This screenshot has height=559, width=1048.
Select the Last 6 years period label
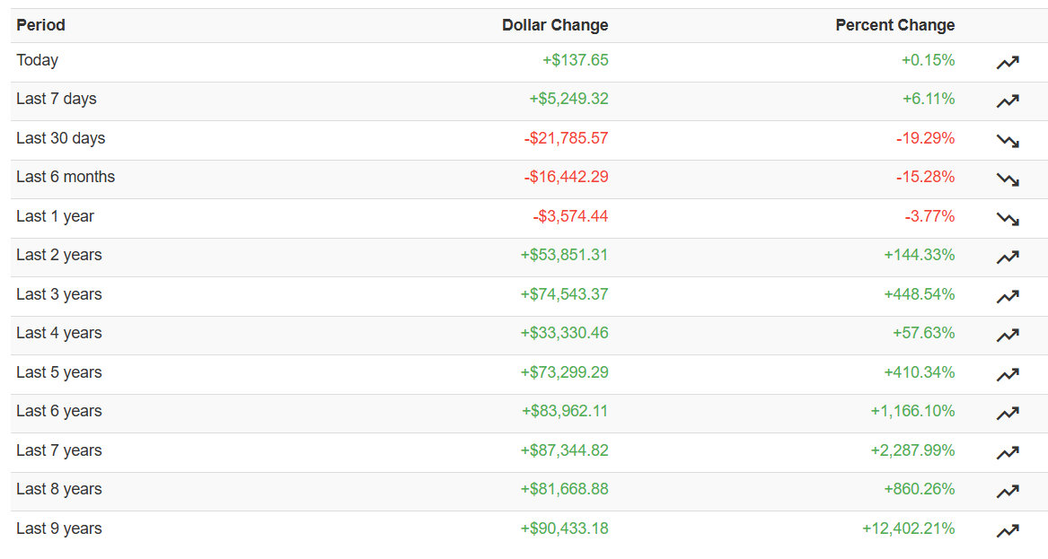[x=58, y=411]
